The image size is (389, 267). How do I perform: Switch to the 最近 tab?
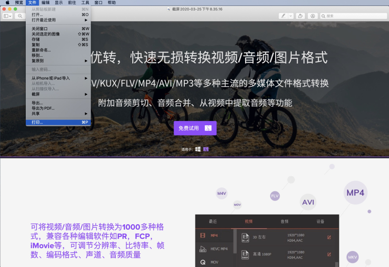(213, 221)
